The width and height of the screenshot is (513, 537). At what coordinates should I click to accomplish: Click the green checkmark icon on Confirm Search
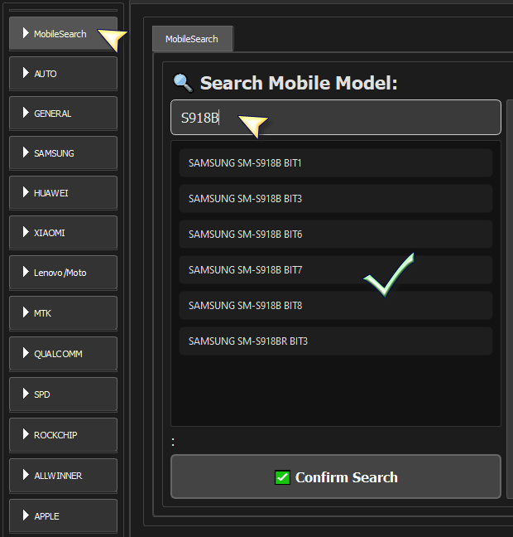tap(282, 477)
